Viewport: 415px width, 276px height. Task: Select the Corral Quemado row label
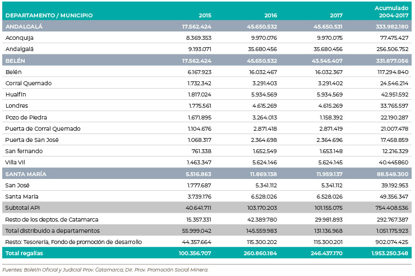28,83
